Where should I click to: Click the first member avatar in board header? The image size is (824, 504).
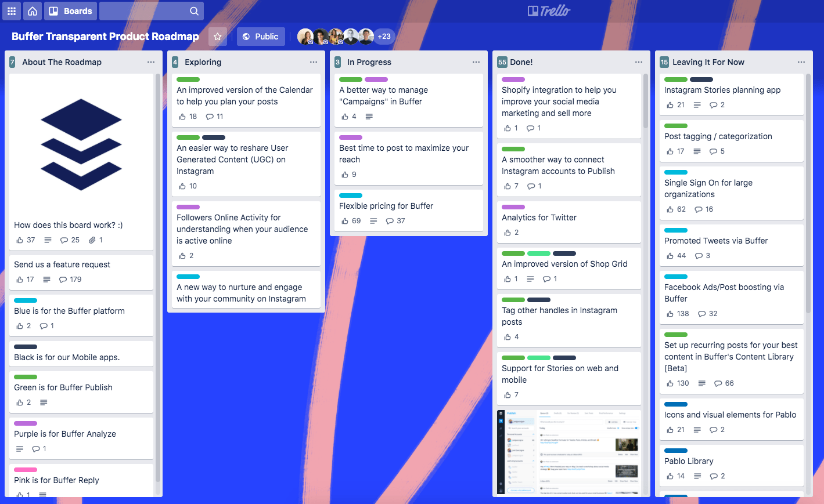pyautogui.click(x=305, y=37)
